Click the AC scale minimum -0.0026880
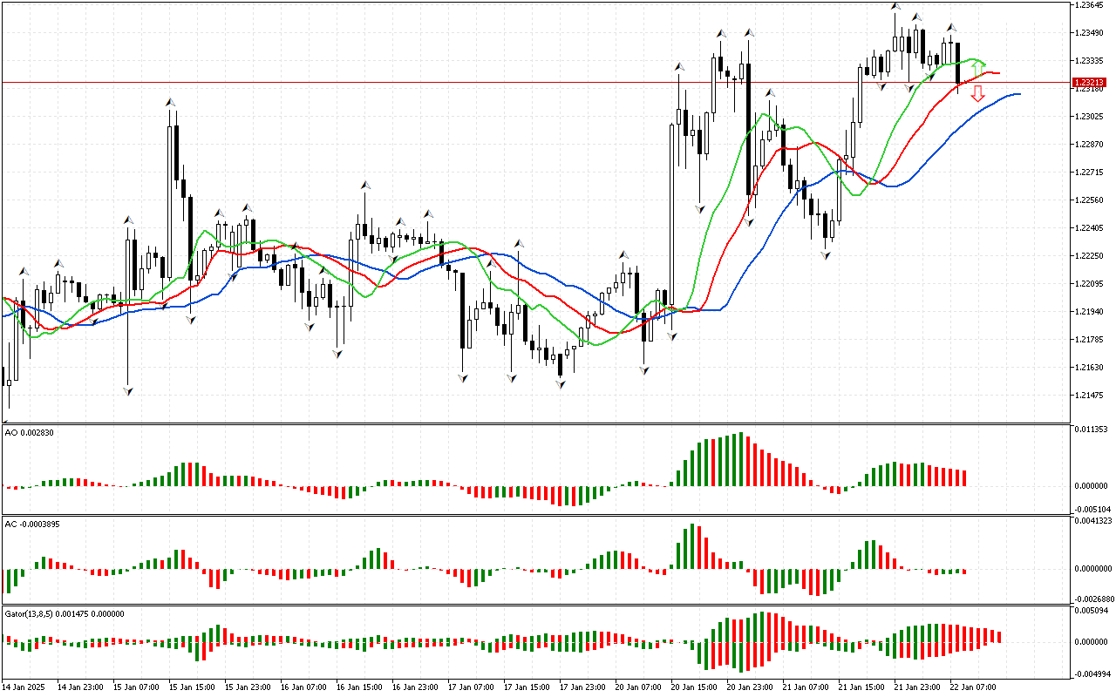This screenshot has width=1116, height=697. (1093, 599)
